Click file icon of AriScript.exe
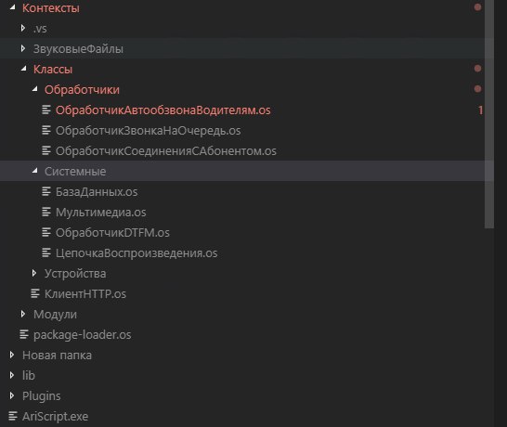The height and width of the screenshot is (427, 507). coord(13,416)
